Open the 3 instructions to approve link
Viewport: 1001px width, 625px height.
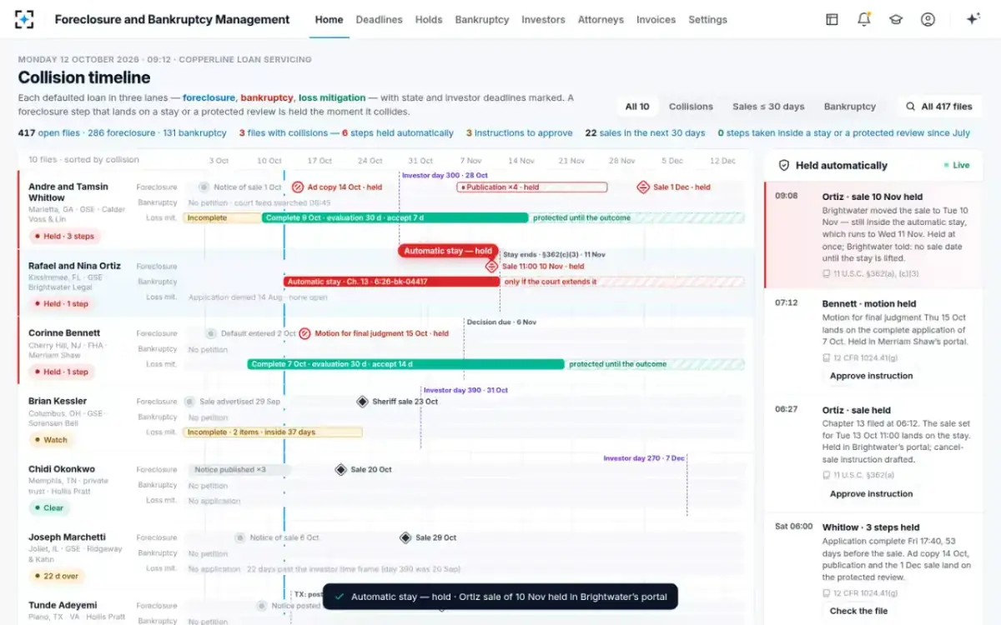pyautogui.click(x=519, y=132)
